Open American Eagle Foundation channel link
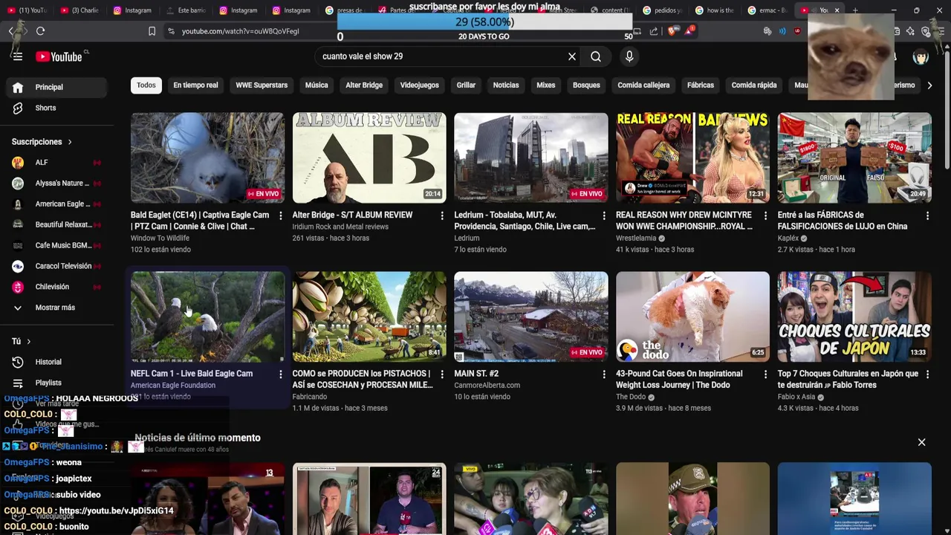Screen dimensions: 951x535 pos(173,386)
